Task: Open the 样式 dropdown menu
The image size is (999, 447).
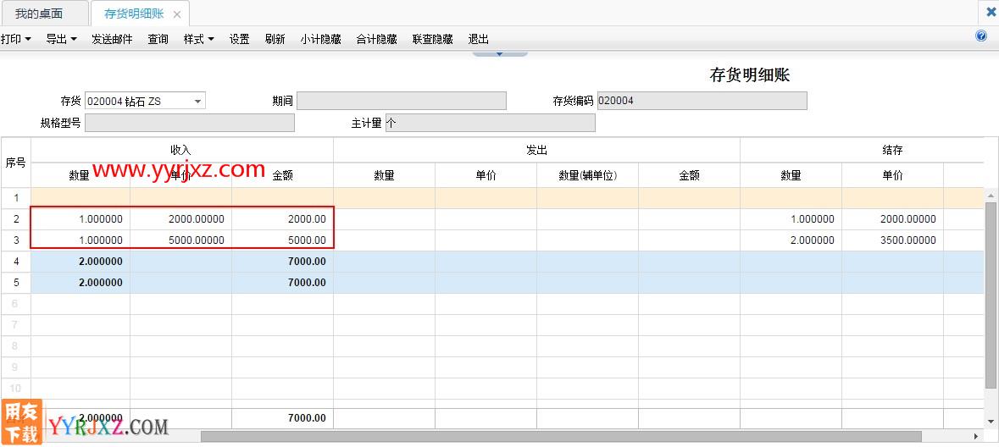Action: (198, 39)
